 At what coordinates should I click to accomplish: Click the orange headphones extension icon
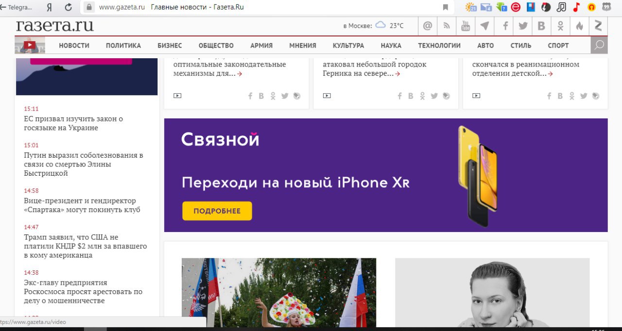(591, 7)
